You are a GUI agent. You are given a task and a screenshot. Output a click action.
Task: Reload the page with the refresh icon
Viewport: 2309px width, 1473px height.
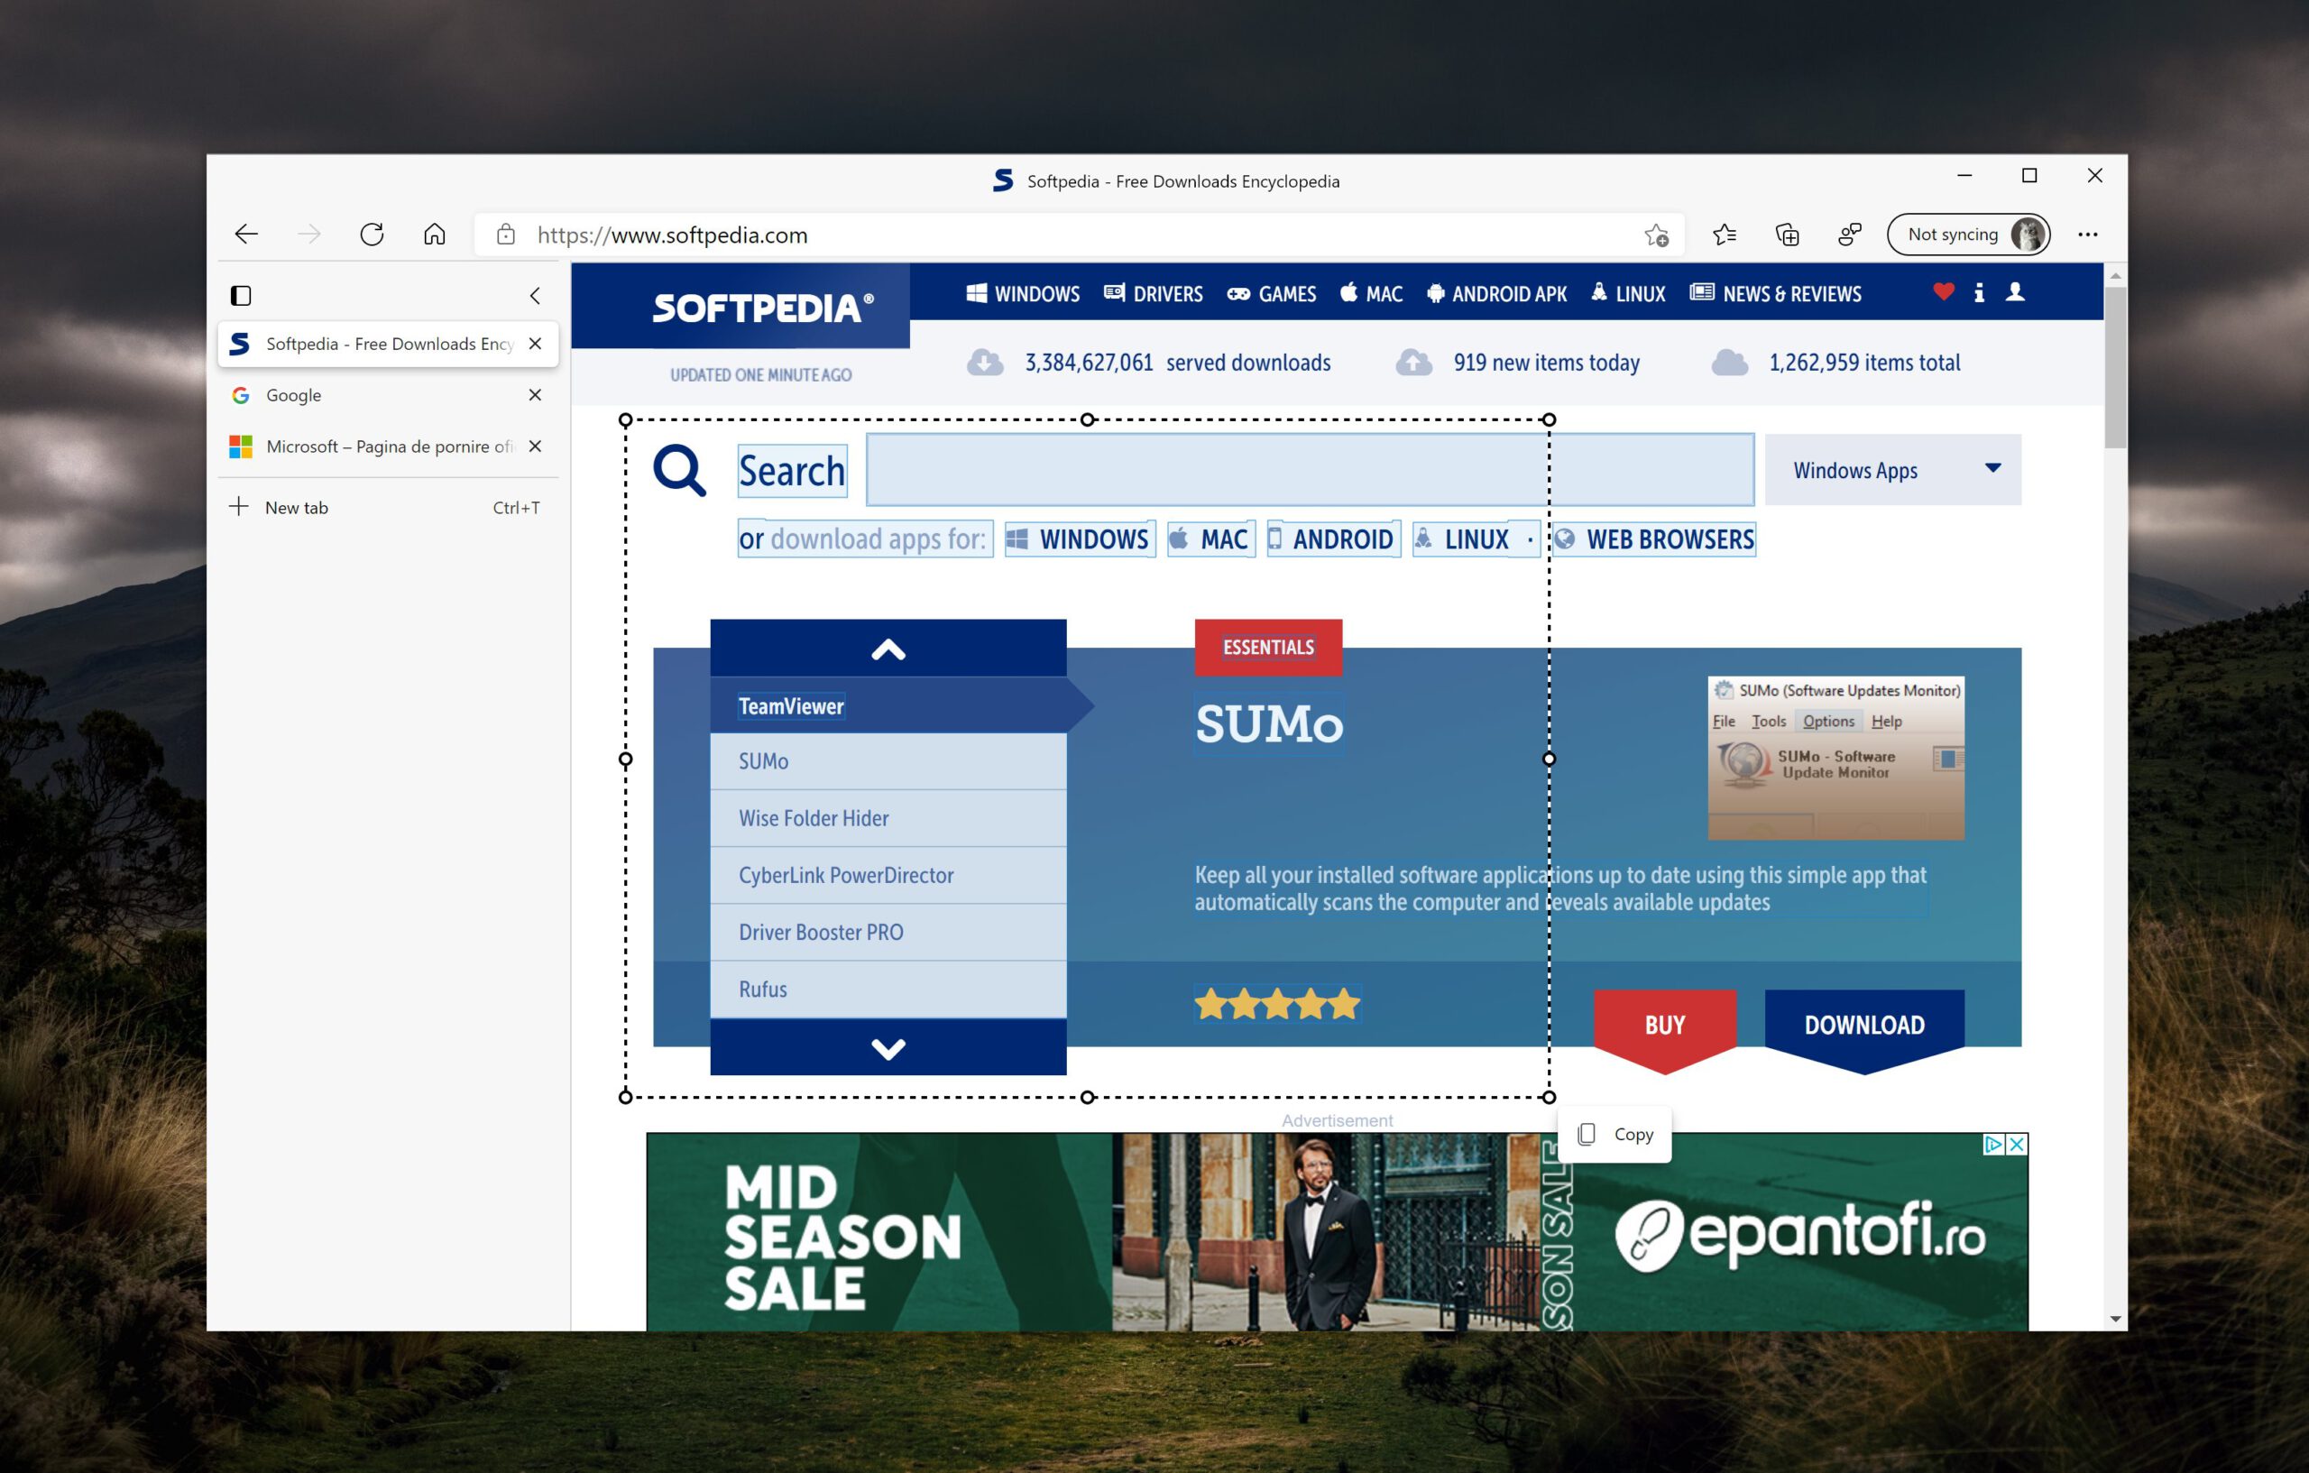[x=372, y=234]
